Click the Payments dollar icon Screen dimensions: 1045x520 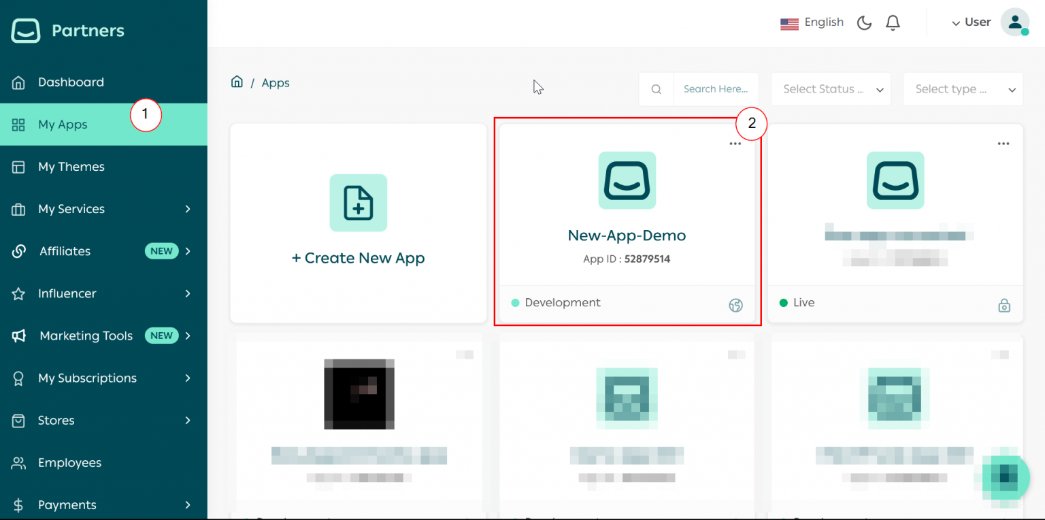pyautogui.click(x=18, y=505)
